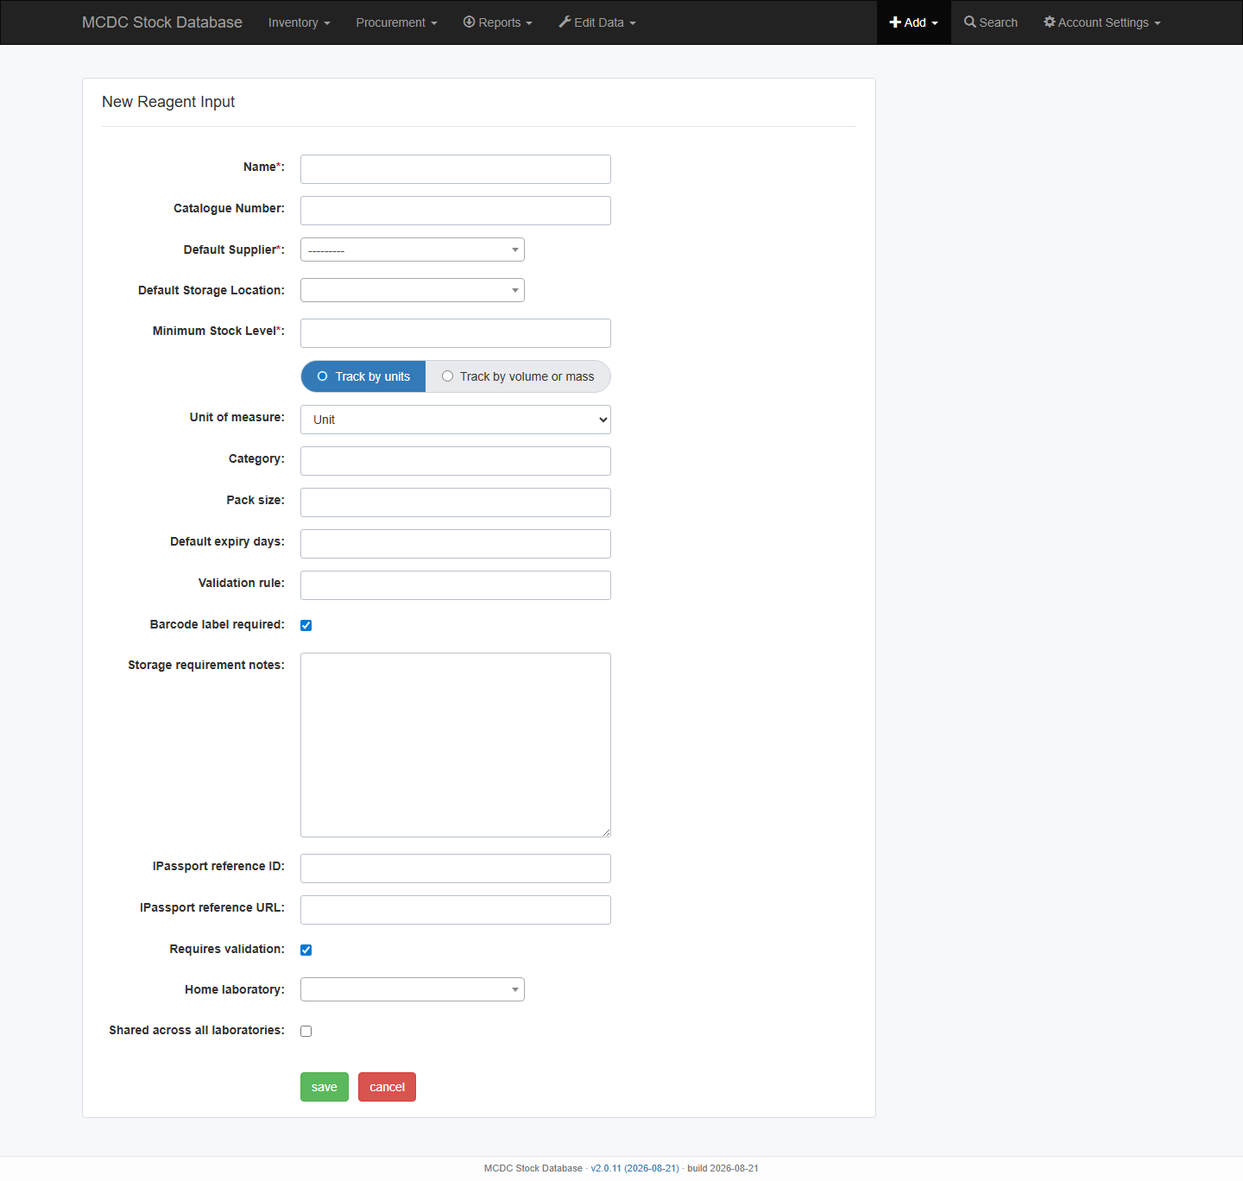
Task: Open the Account Settings menu
Action: (1102, 22)
